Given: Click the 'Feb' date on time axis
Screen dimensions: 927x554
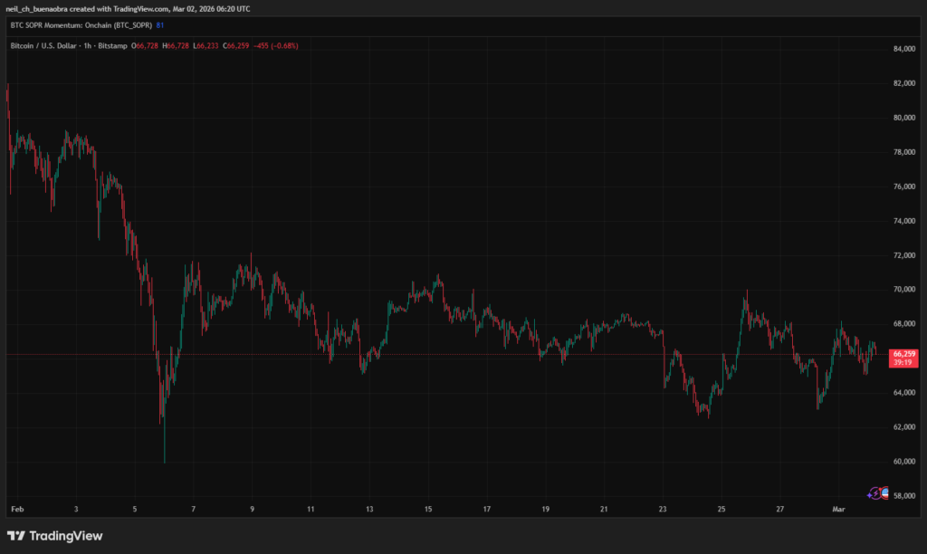Looking at the screenshot, I should pos(16,510).
